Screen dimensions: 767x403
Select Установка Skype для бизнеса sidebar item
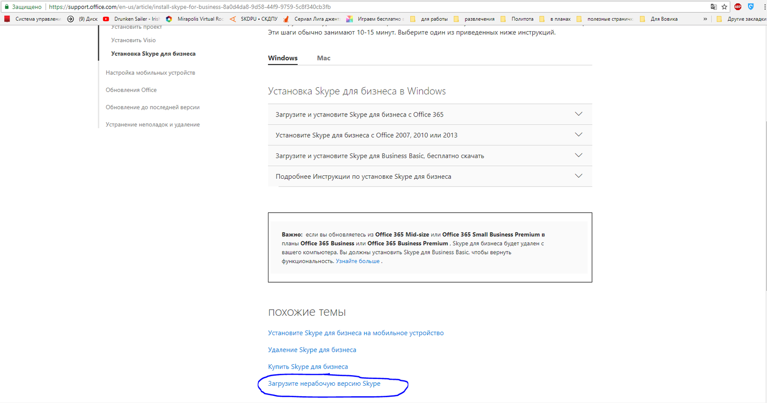coord(153,54)
